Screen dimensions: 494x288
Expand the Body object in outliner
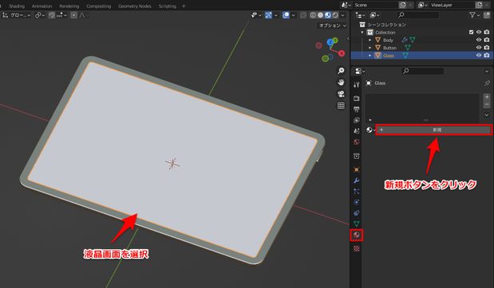[370, 41]
